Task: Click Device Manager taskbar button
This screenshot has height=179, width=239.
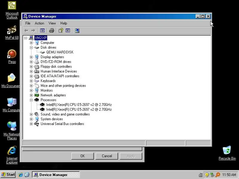Action: click(56, 175)
